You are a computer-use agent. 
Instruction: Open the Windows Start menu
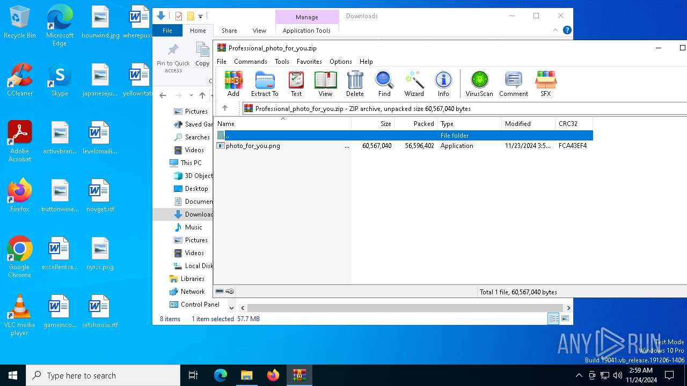13,375
